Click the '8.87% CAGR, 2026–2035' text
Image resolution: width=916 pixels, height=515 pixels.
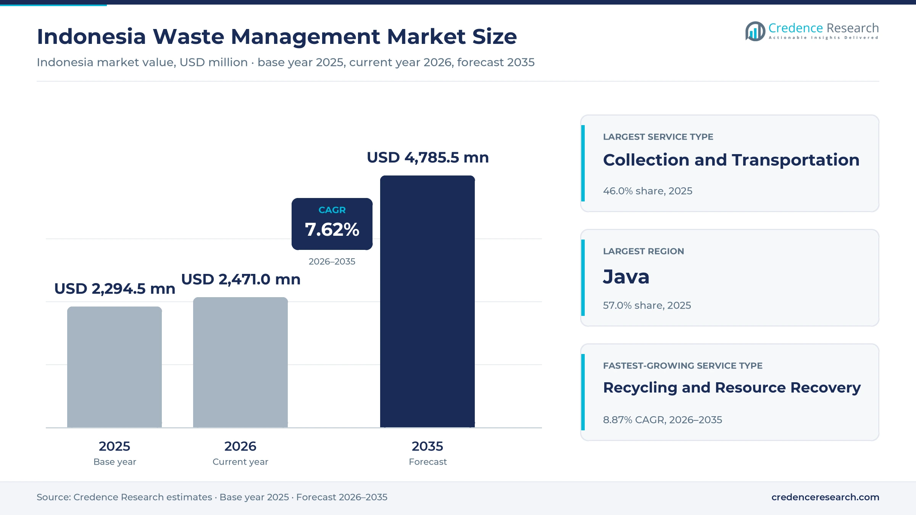pos(663,420)
